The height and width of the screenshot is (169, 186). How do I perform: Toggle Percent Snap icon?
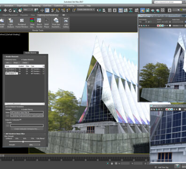tap(63, 10)
